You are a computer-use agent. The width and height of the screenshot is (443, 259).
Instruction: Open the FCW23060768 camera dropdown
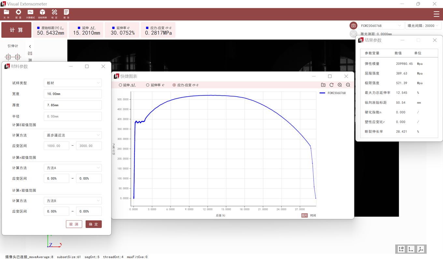coord(381,26)
